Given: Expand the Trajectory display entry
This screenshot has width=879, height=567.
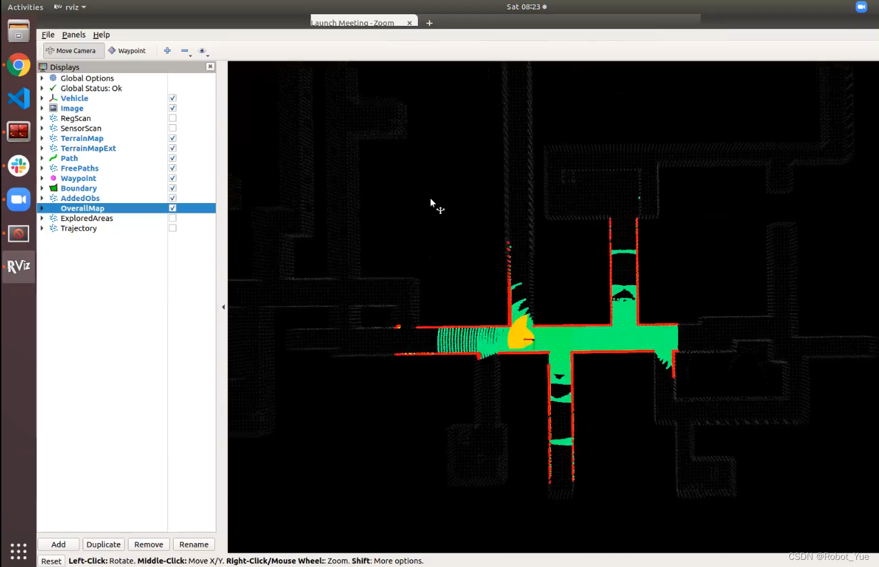Looking at the screenshot, I should [x=42, y=228].
